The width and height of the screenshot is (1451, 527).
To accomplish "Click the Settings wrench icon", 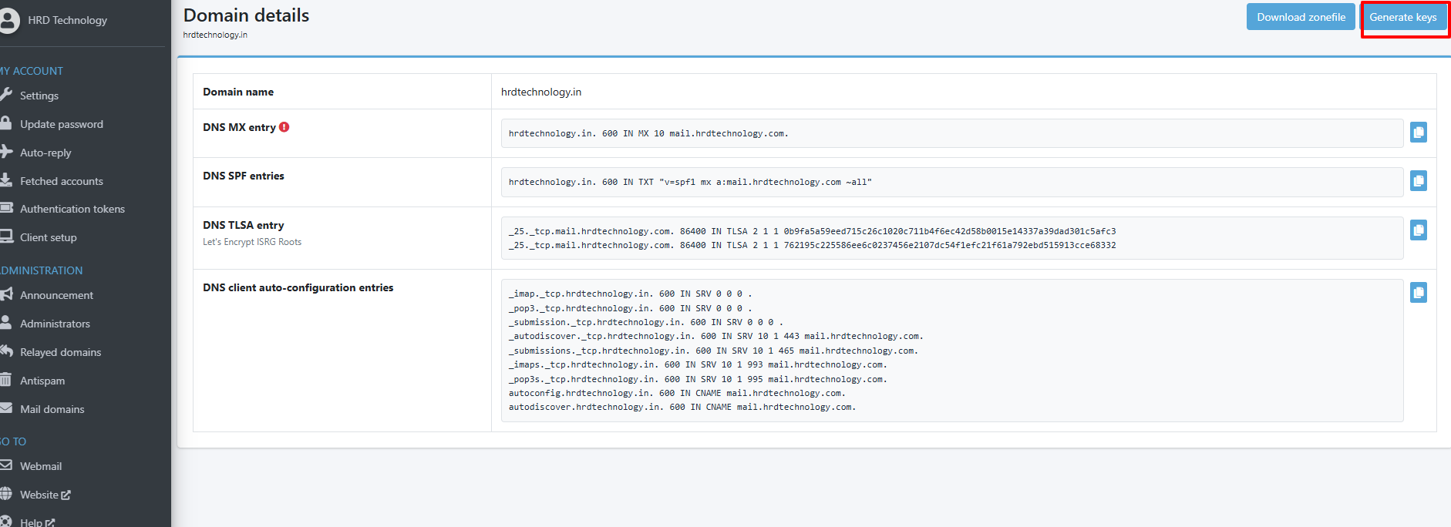I will coord(6,95).
